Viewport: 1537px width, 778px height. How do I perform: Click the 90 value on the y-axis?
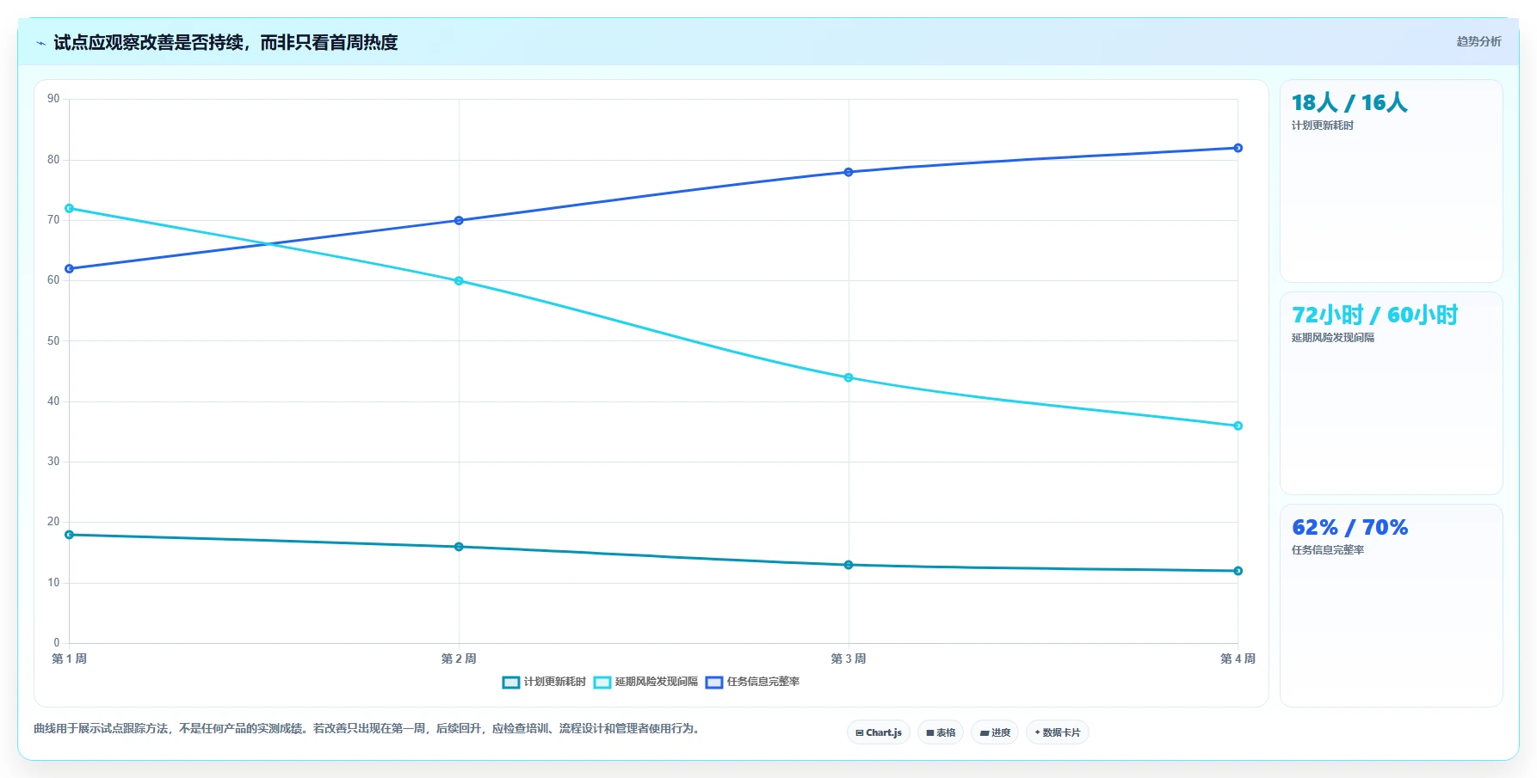pyautogui.click(x=53, y=99)
